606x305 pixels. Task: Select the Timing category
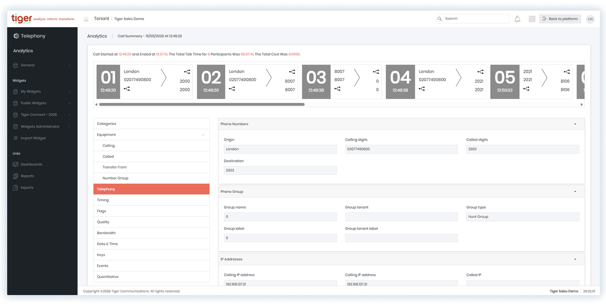pyautogui.click(x=151, y=200)
